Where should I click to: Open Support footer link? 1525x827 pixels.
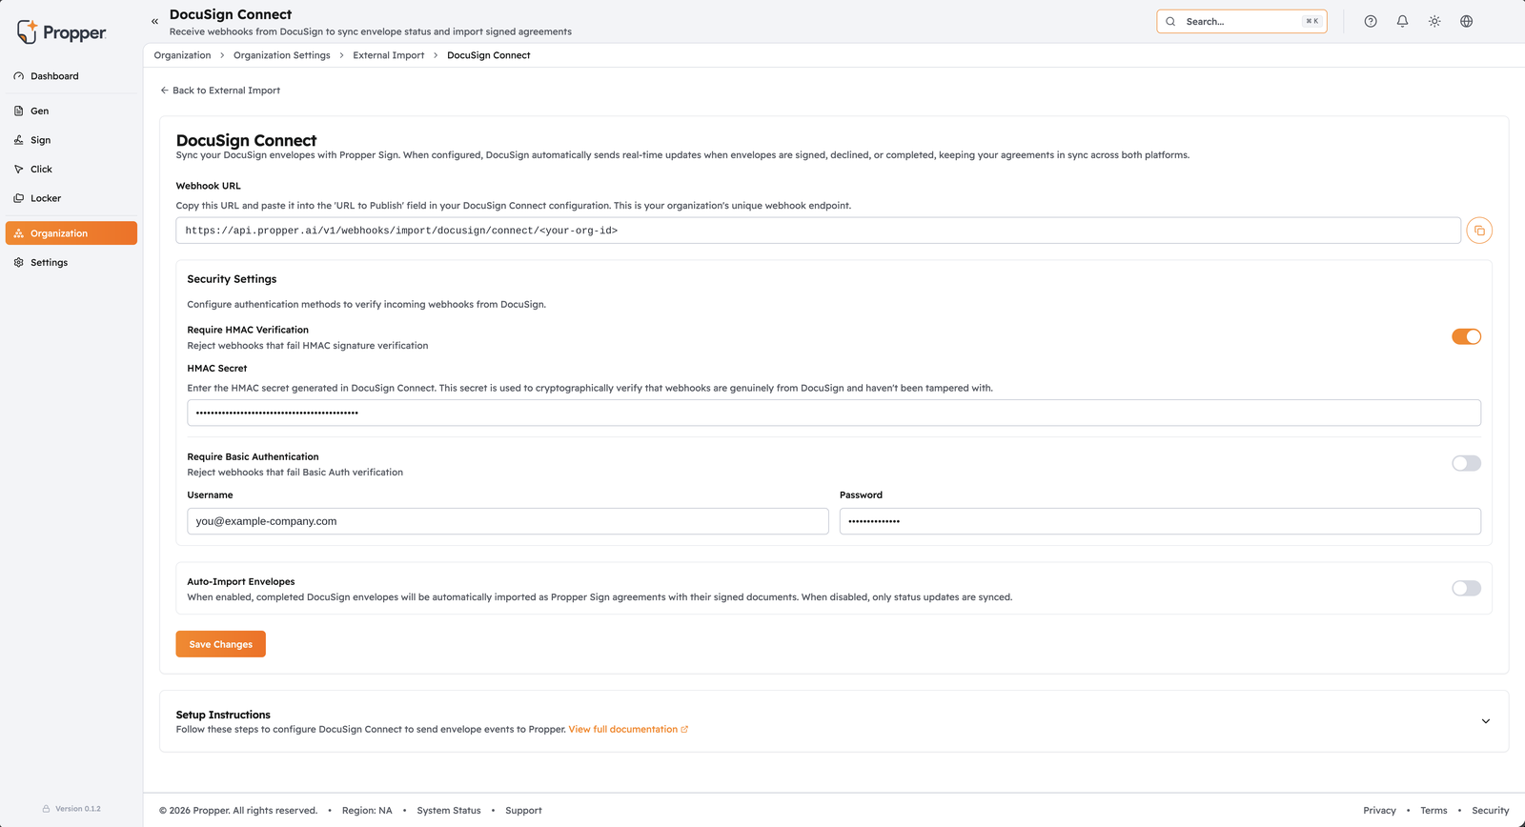pos(523,811)
